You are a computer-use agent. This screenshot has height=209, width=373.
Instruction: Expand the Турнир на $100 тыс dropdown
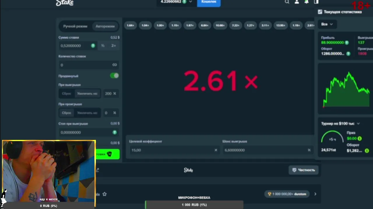point(358,124)
